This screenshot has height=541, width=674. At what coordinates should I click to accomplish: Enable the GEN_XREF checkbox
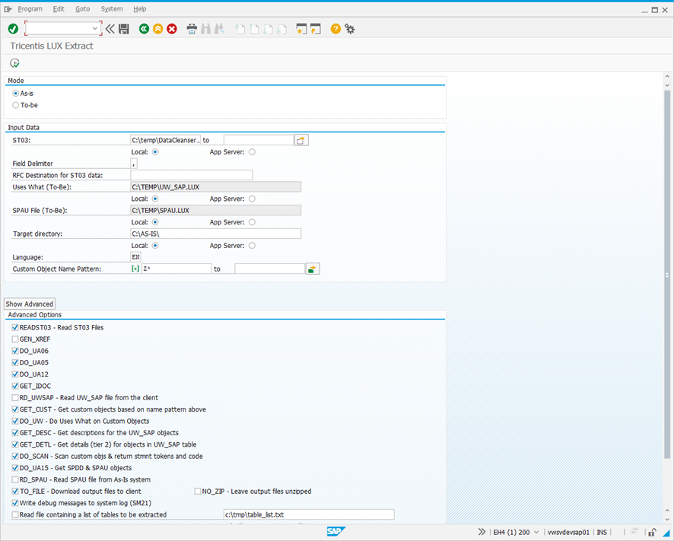point(14,339)
